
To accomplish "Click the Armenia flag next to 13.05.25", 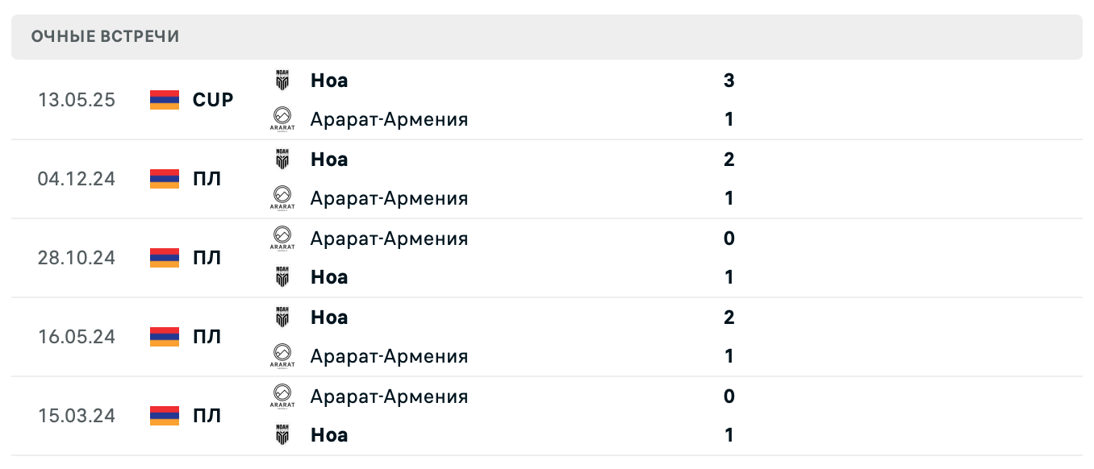I will [163, 100].
